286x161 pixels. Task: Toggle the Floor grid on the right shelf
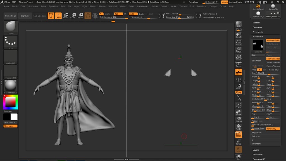tap(239, 72)
